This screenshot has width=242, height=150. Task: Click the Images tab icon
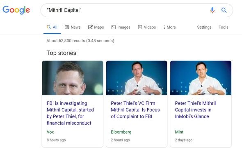point(114,27)
